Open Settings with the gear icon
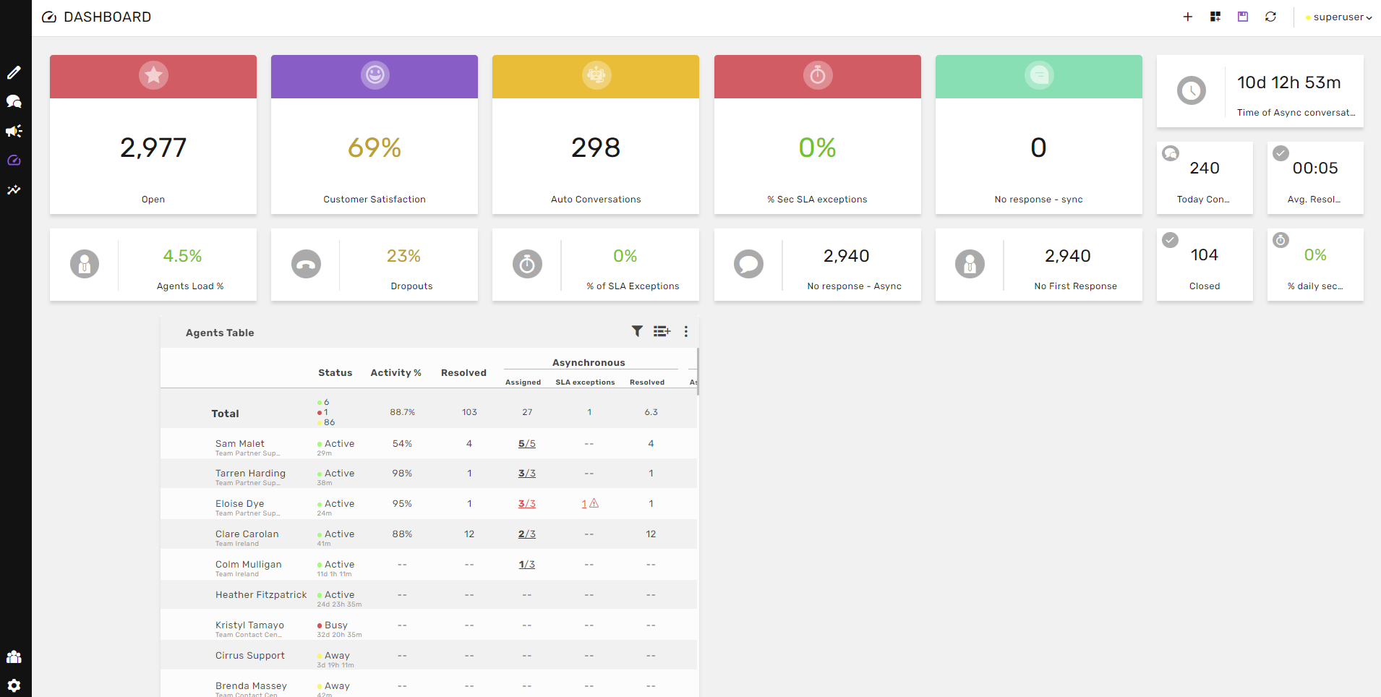The image size is (1381, 697). tap(14, 685)
